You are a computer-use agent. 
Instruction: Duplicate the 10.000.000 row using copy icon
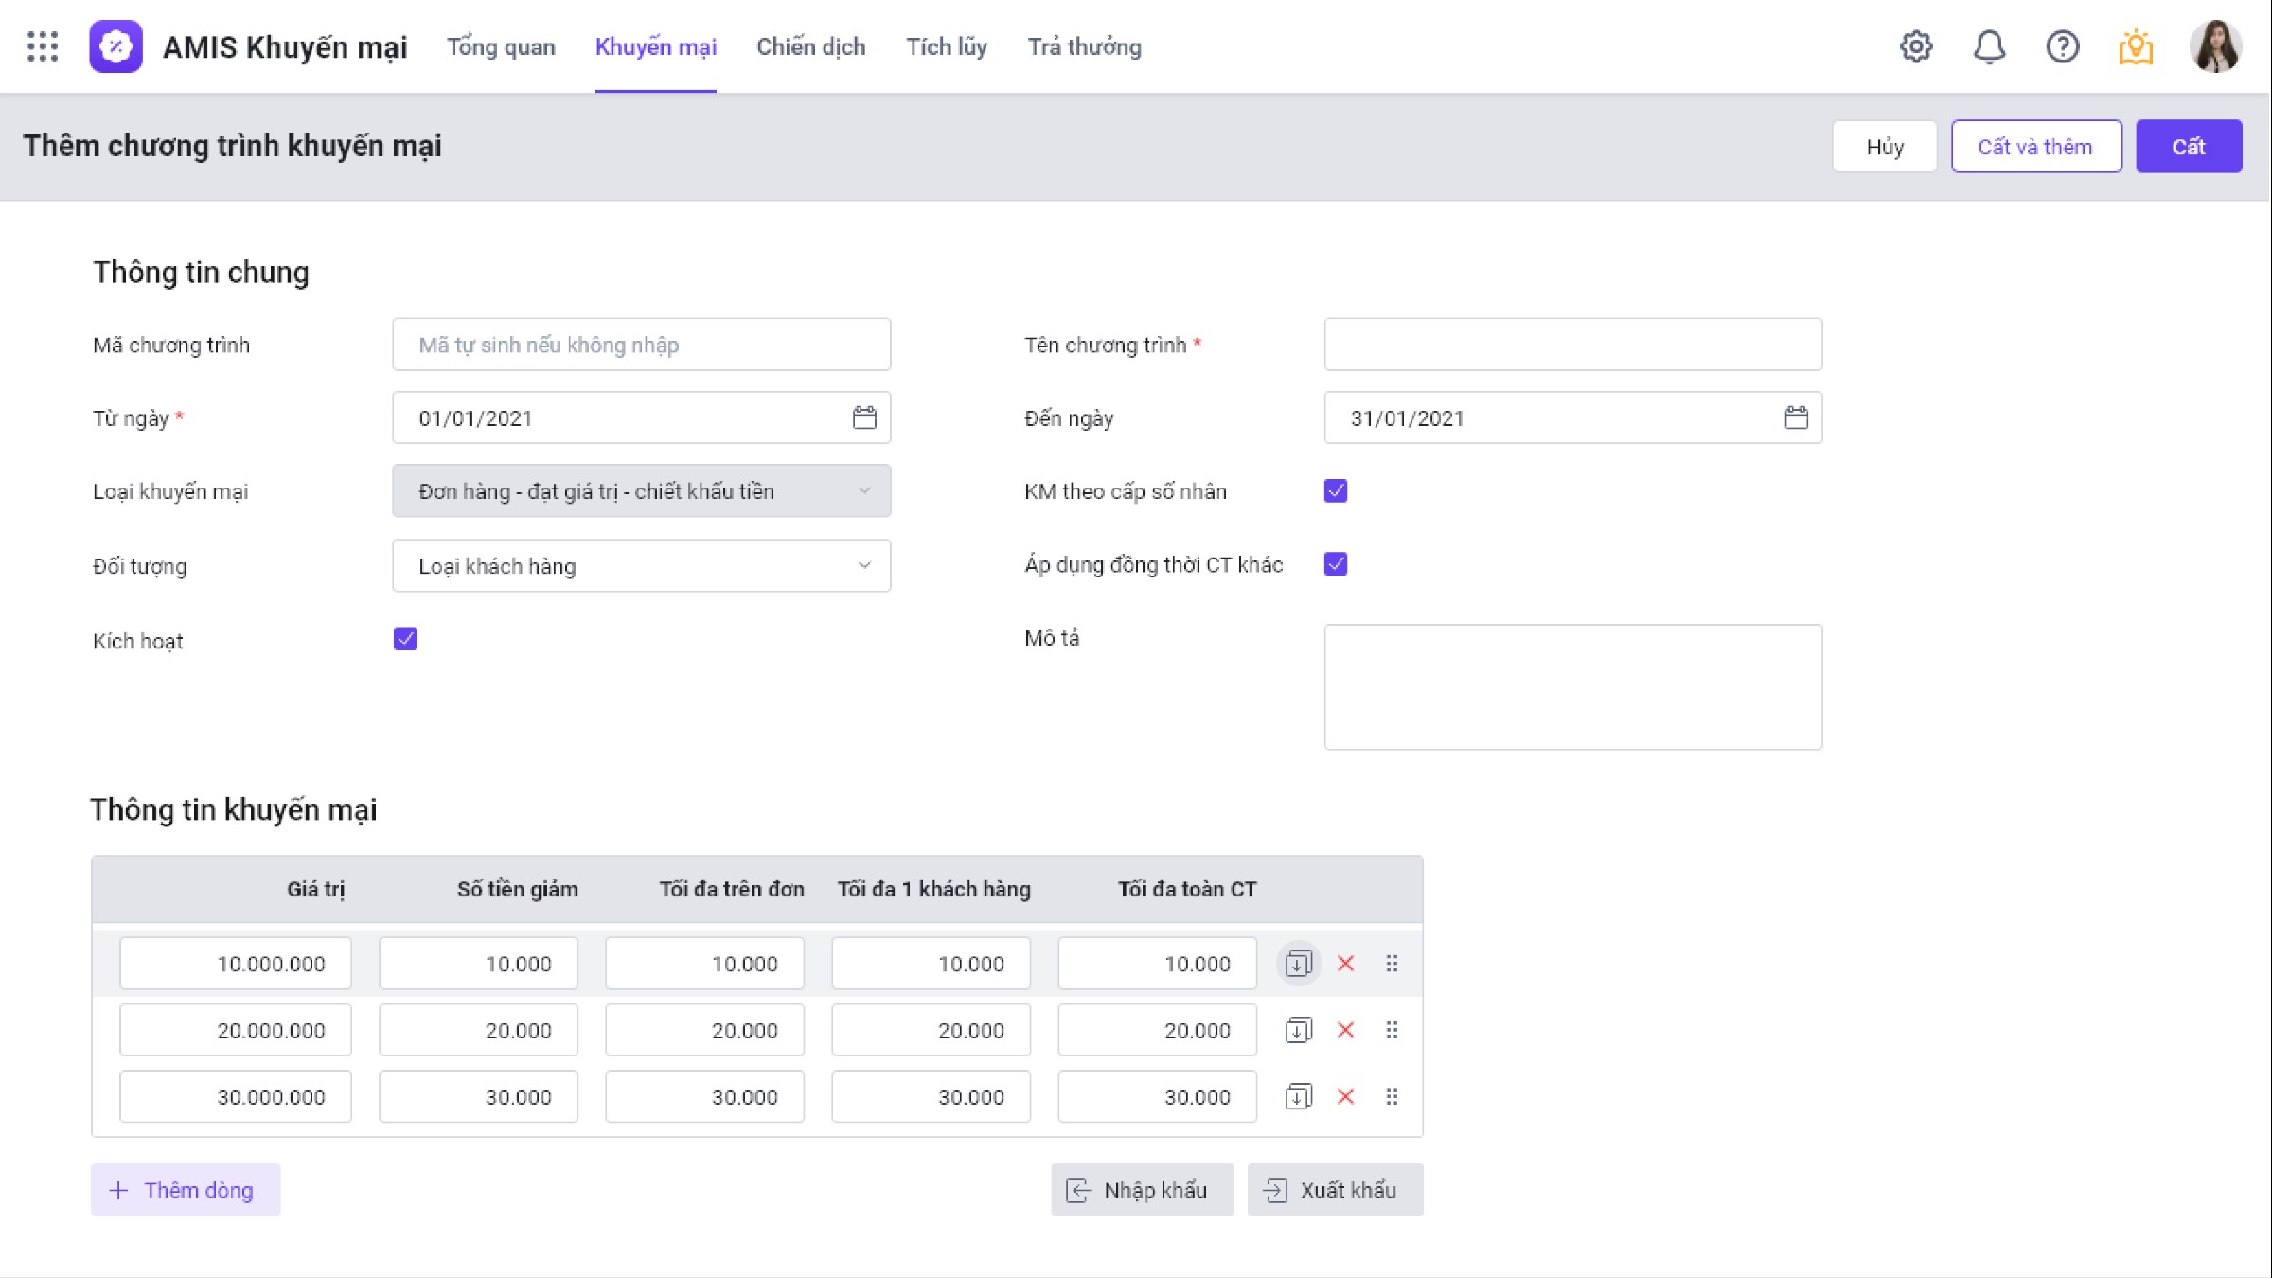click(1298, 964)
